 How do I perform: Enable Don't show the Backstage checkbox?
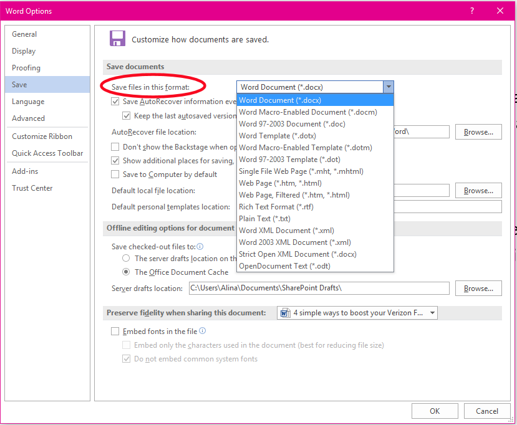click(115, 146)
